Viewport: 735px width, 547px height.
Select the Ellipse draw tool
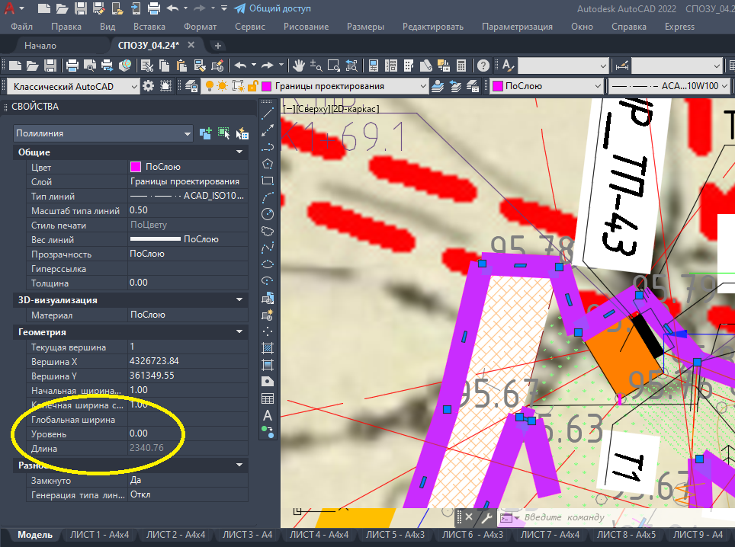pos(267,264)
